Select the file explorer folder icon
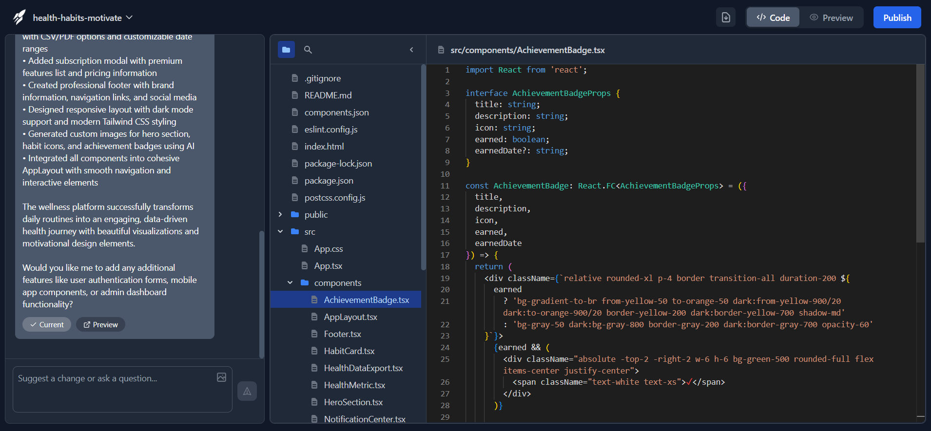The width and height of the screenshot is (931, 431). coord(286,50)
